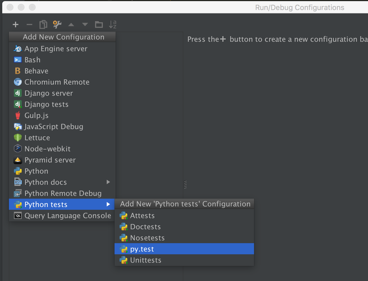Image resolution: width=368 pixels, height=281 pixels.
Task: Choose Gulp.js configuration
Action: 62,115
